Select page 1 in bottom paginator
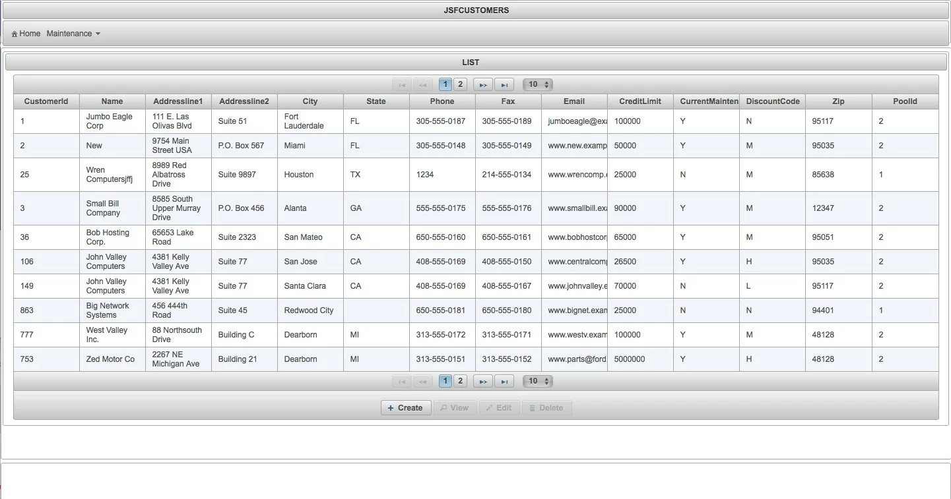Image resolution: width=951 pixels, height=499 pixels. (x=445, y=381)
